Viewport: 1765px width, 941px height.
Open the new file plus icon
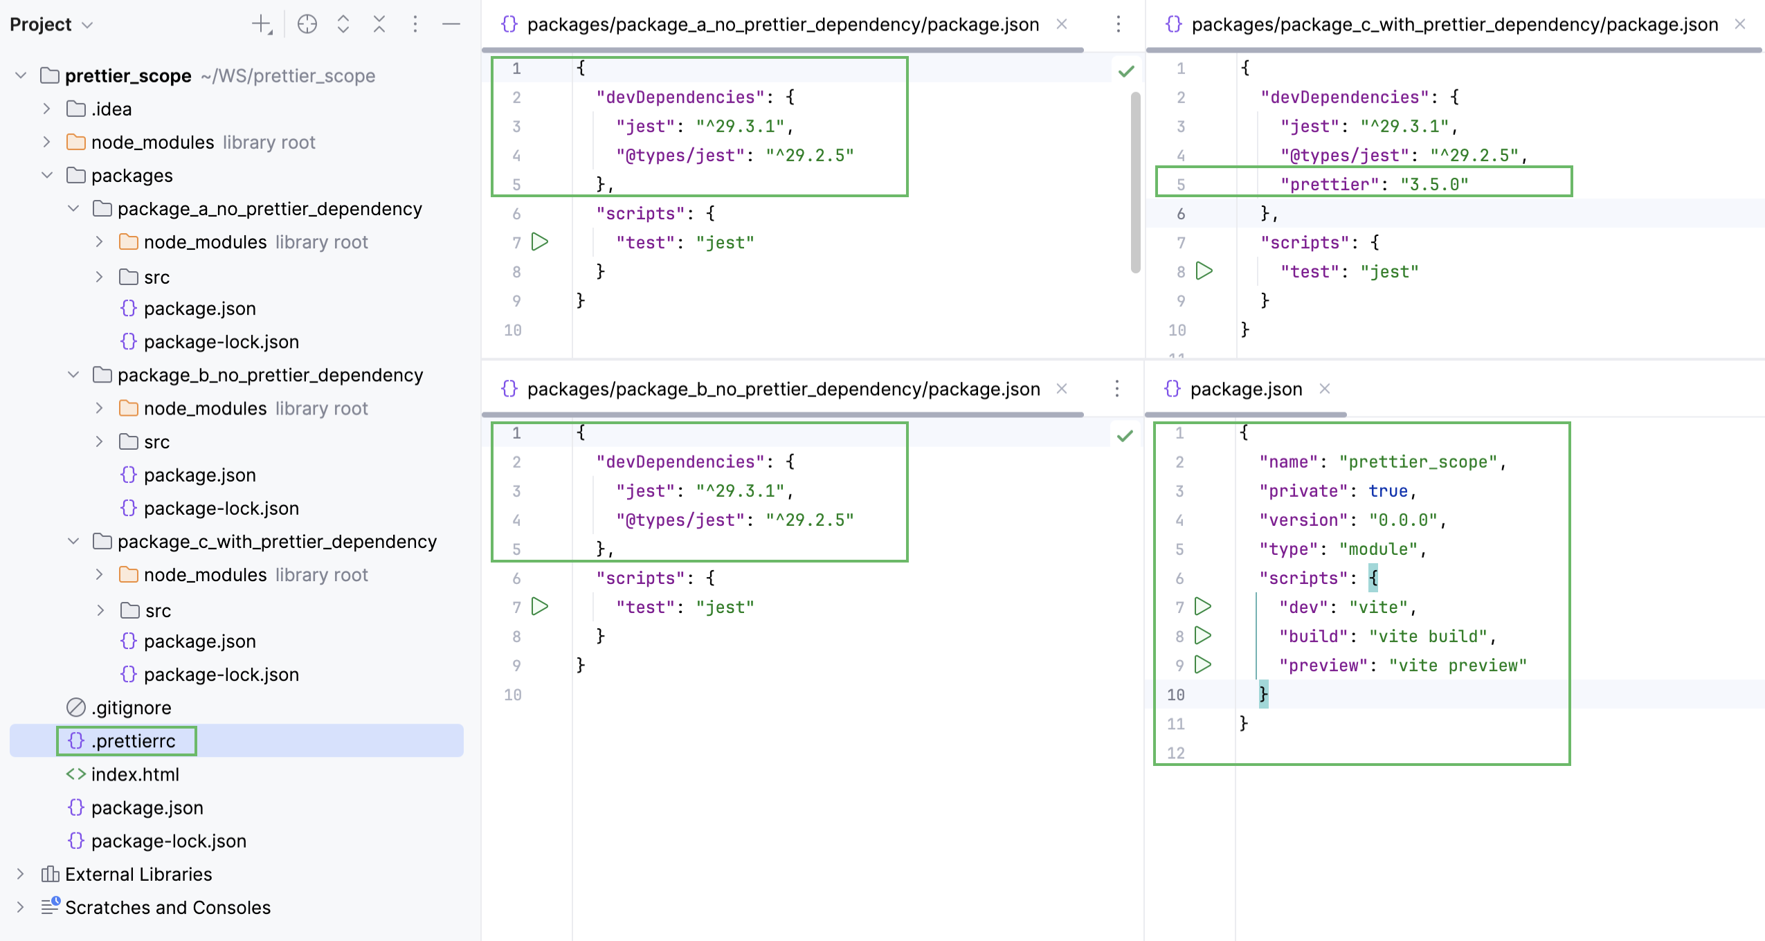pos(261,24)
